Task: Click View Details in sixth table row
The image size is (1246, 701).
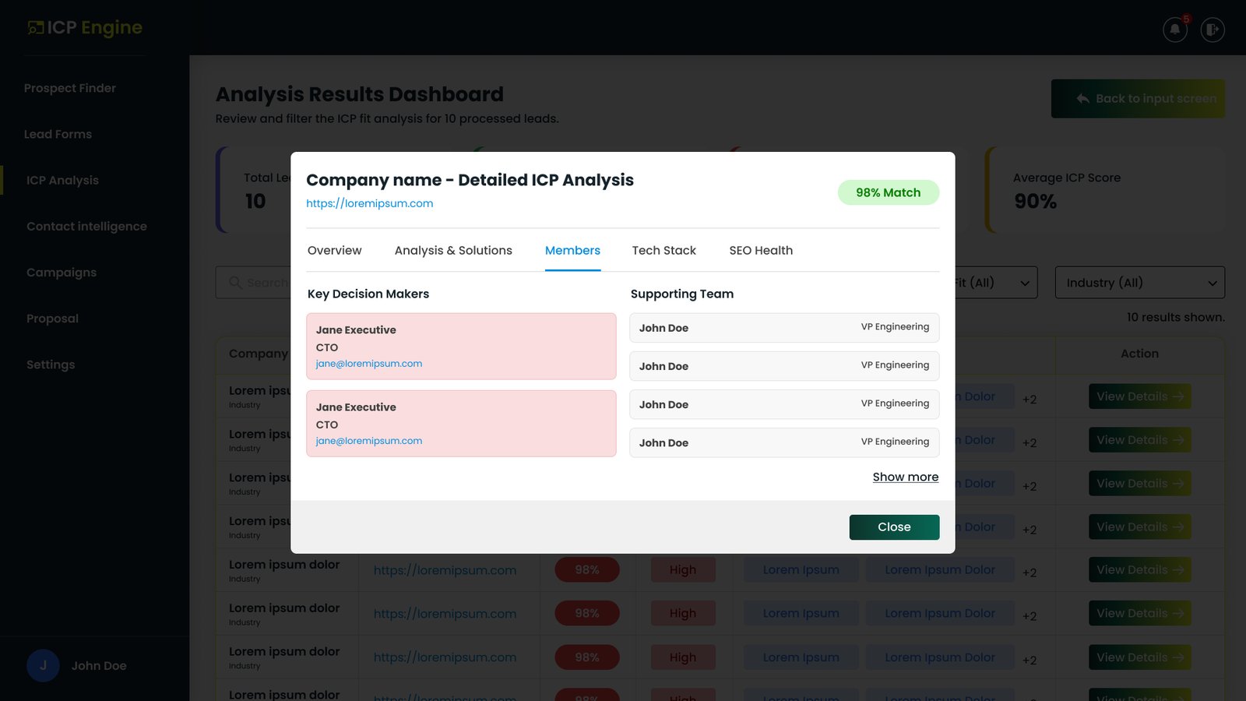Action: pyautogui.click(x=1139, y=614)
